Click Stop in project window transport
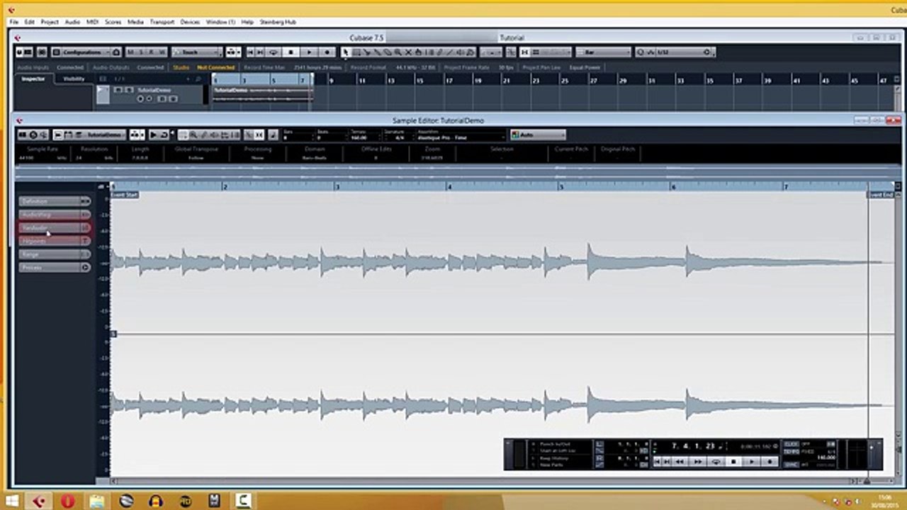 coord(290,52)
